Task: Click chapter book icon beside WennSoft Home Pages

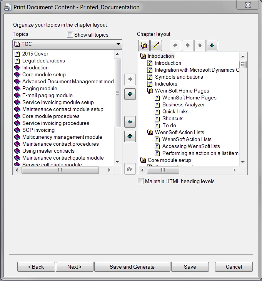Action: point(150,91)
